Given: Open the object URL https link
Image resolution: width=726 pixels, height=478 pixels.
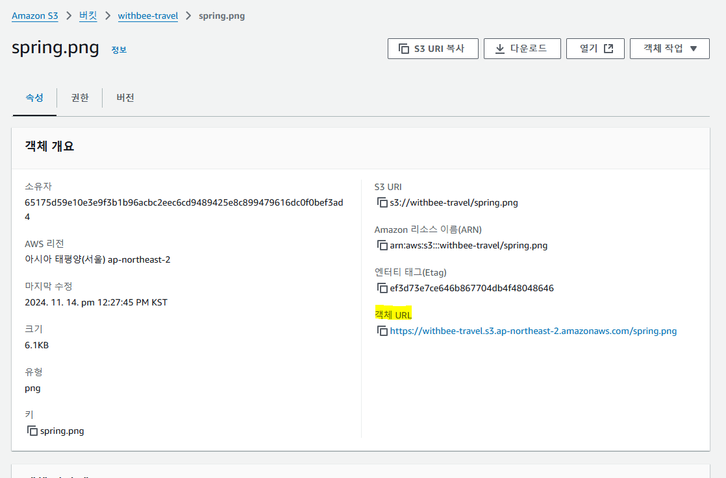Looking at the screenshot, I should coord(533,331).
